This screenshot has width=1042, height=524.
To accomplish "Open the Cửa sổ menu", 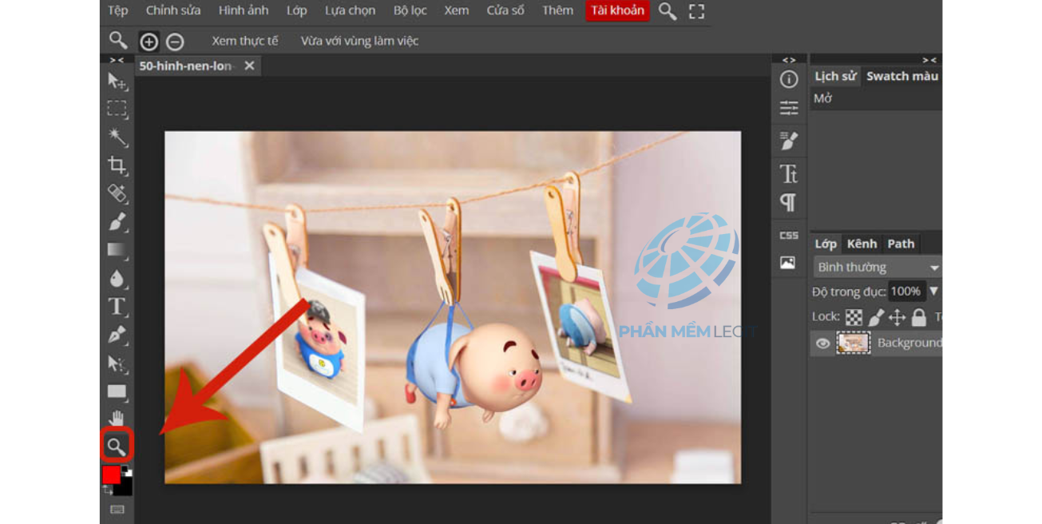I will click(x=505, y=10).
